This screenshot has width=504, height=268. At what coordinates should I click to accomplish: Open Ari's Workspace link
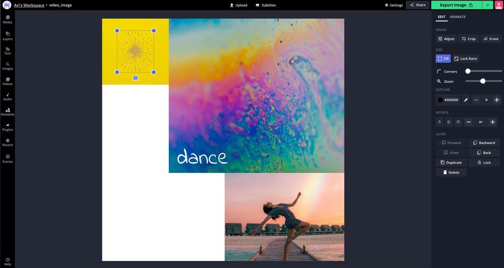click(x=29, y=5)
